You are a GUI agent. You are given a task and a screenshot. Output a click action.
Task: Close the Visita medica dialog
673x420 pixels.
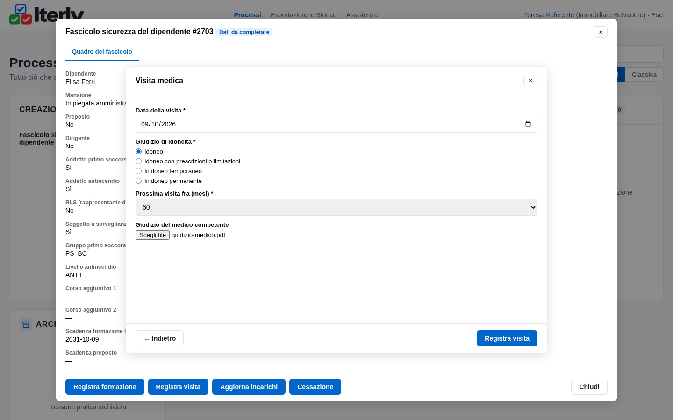point(530,81)
